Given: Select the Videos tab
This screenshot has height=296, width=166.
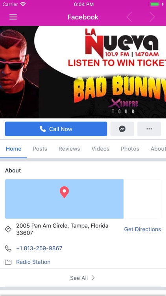Looking at the screenshot, I should pyautogui.click(x=100, y=149).
